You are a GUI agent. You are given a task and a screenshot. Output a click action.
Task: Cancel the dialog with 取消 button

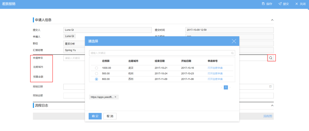110,116
